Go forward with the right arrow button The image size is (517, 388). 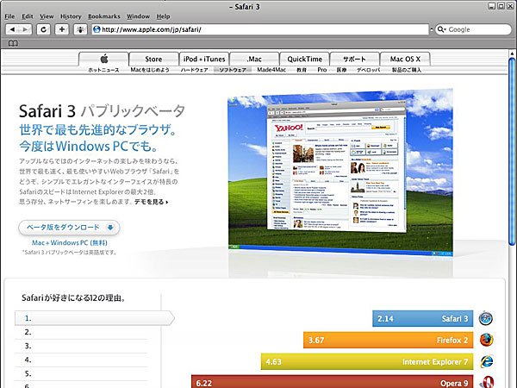tap(25, 29)
